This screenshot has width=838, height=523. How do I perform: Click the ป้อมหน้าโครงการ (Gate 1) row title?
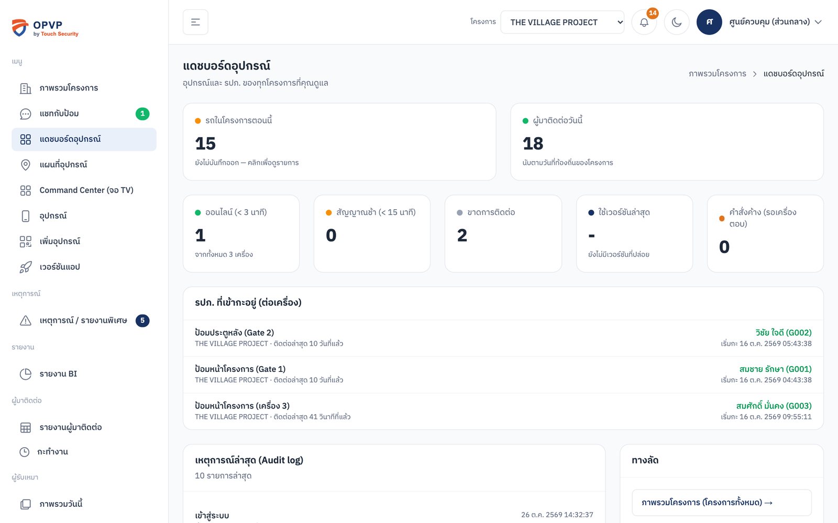(x=240, y=369)
